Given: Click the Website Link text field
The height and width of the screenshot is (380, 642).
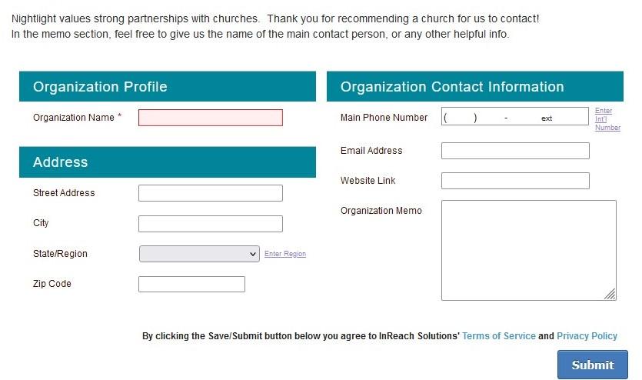Looking at the screenshot, I should pos(515,181).
